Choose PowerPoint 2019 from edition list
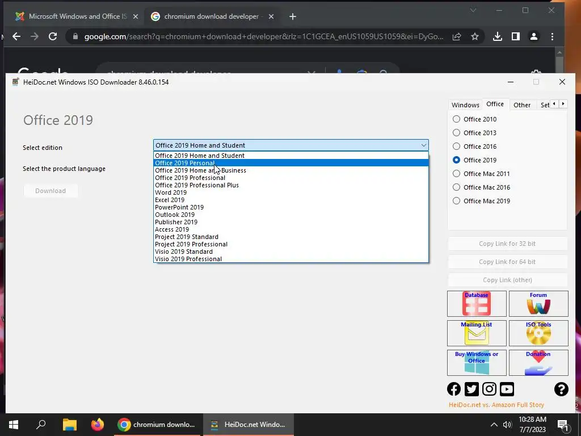This screenshot has height=436, width=581. pos(291,207)
